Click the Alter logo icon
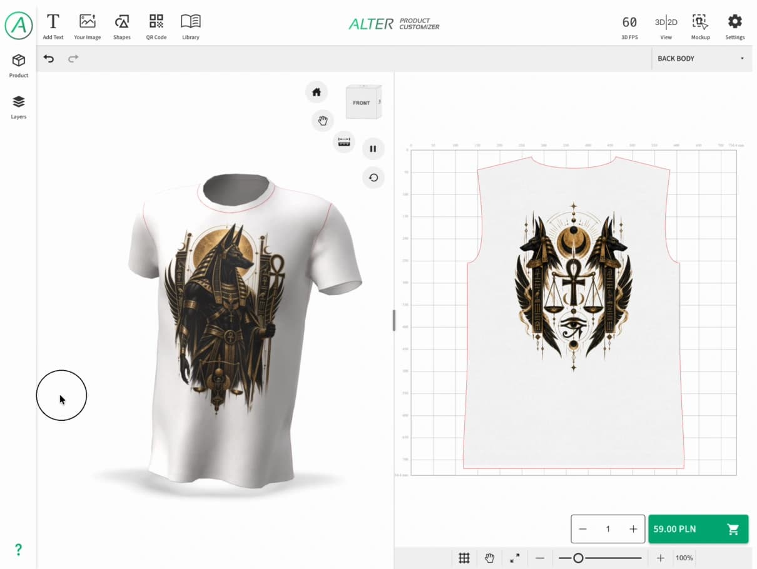This screenshot has width=757, height=569. (x=19, y=25)
